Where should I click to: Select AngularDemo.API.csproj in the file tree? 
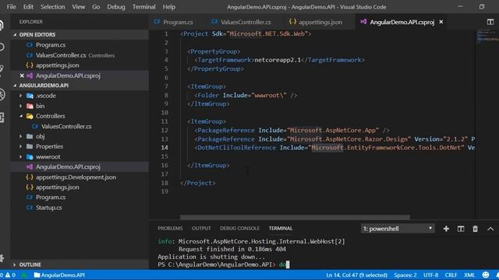pos(80,166)
